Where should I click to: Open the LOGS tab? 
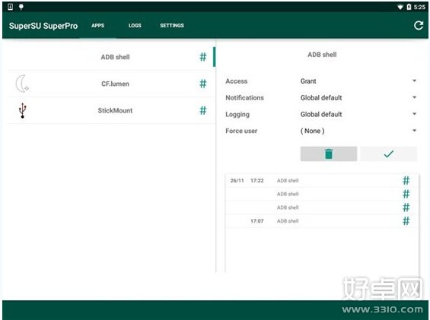click(135, 26)
